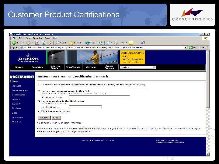
Task: Open the History icon in the toolbar
Action: coord(101,43)
